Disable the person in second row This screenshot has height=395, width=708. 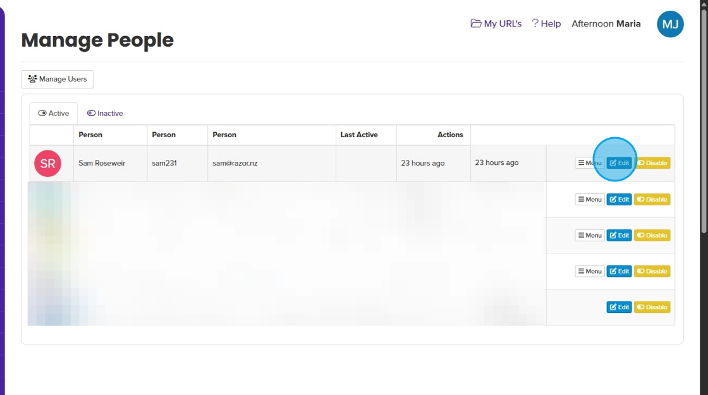click(x=652, y=199)
